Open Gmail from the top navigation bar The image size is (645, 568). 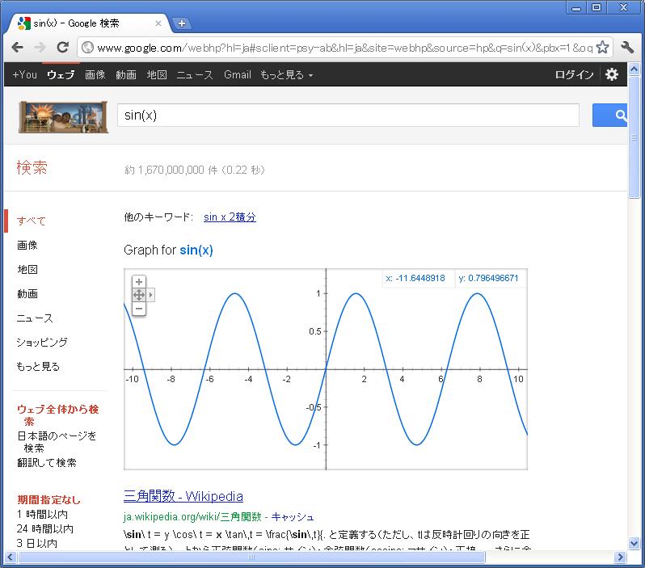[x=237, y=74]
